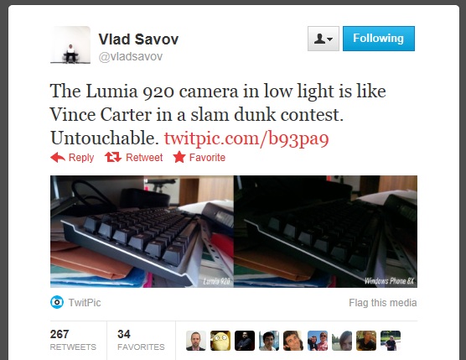Screen dimensions: 466x360
Task: Open the Windows Phone 8X dark photo
Action: [326, 232]
